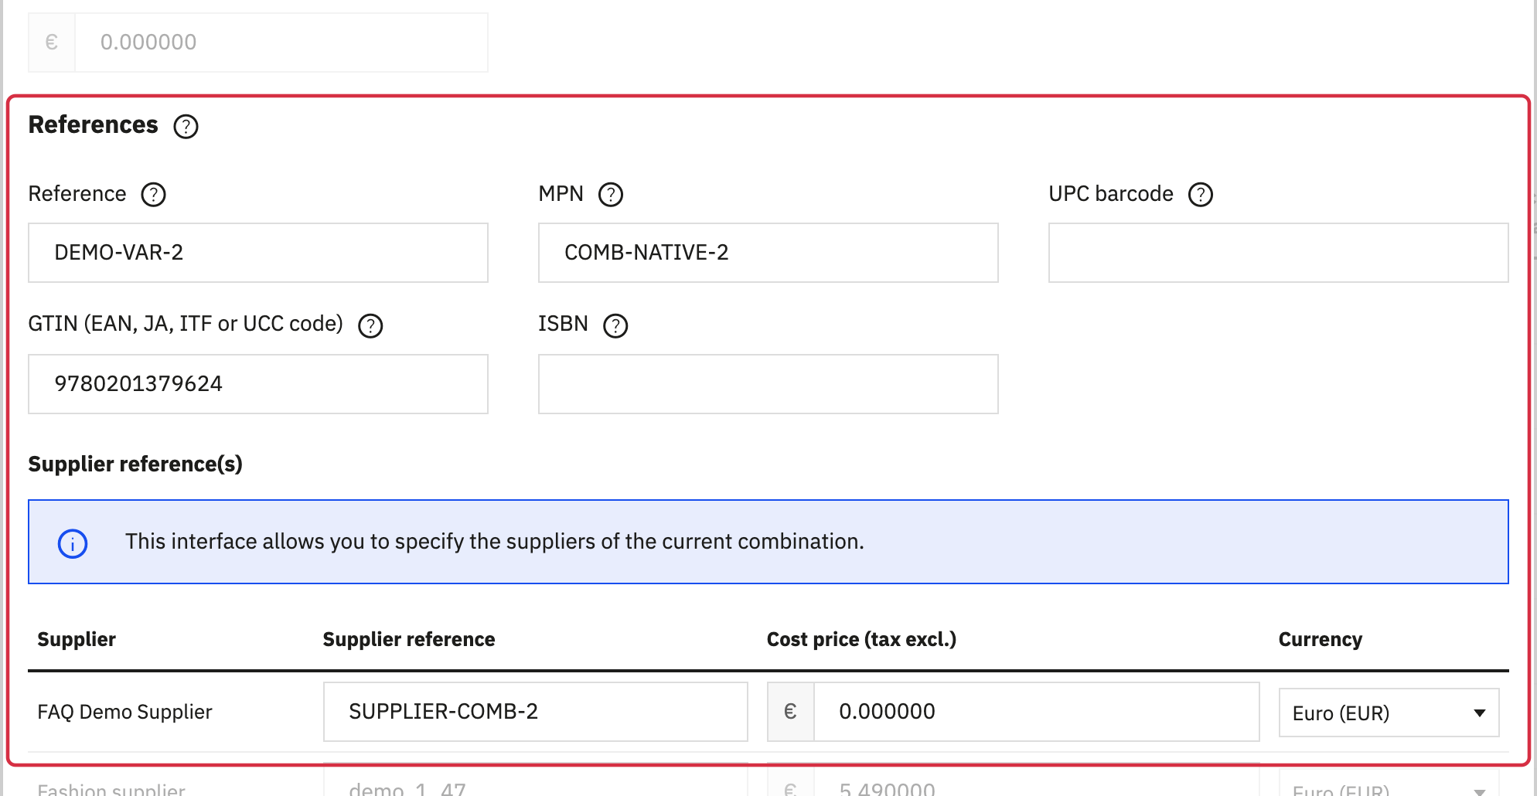Screen dimensions: 1537x796
Task: Click the Reference field DEMO-VAR-2
Action: tap(258, 253)
